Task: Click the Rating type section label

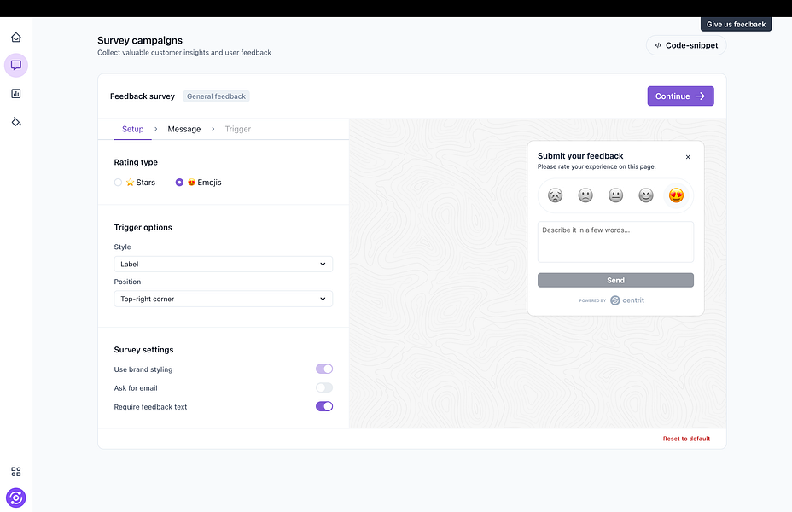Action: point(136,162)
